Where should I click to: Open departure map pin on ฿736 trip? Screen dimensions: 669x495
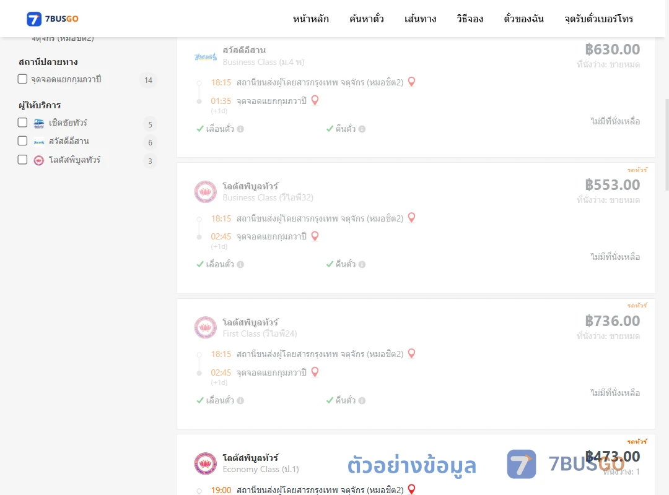[411, 353]
